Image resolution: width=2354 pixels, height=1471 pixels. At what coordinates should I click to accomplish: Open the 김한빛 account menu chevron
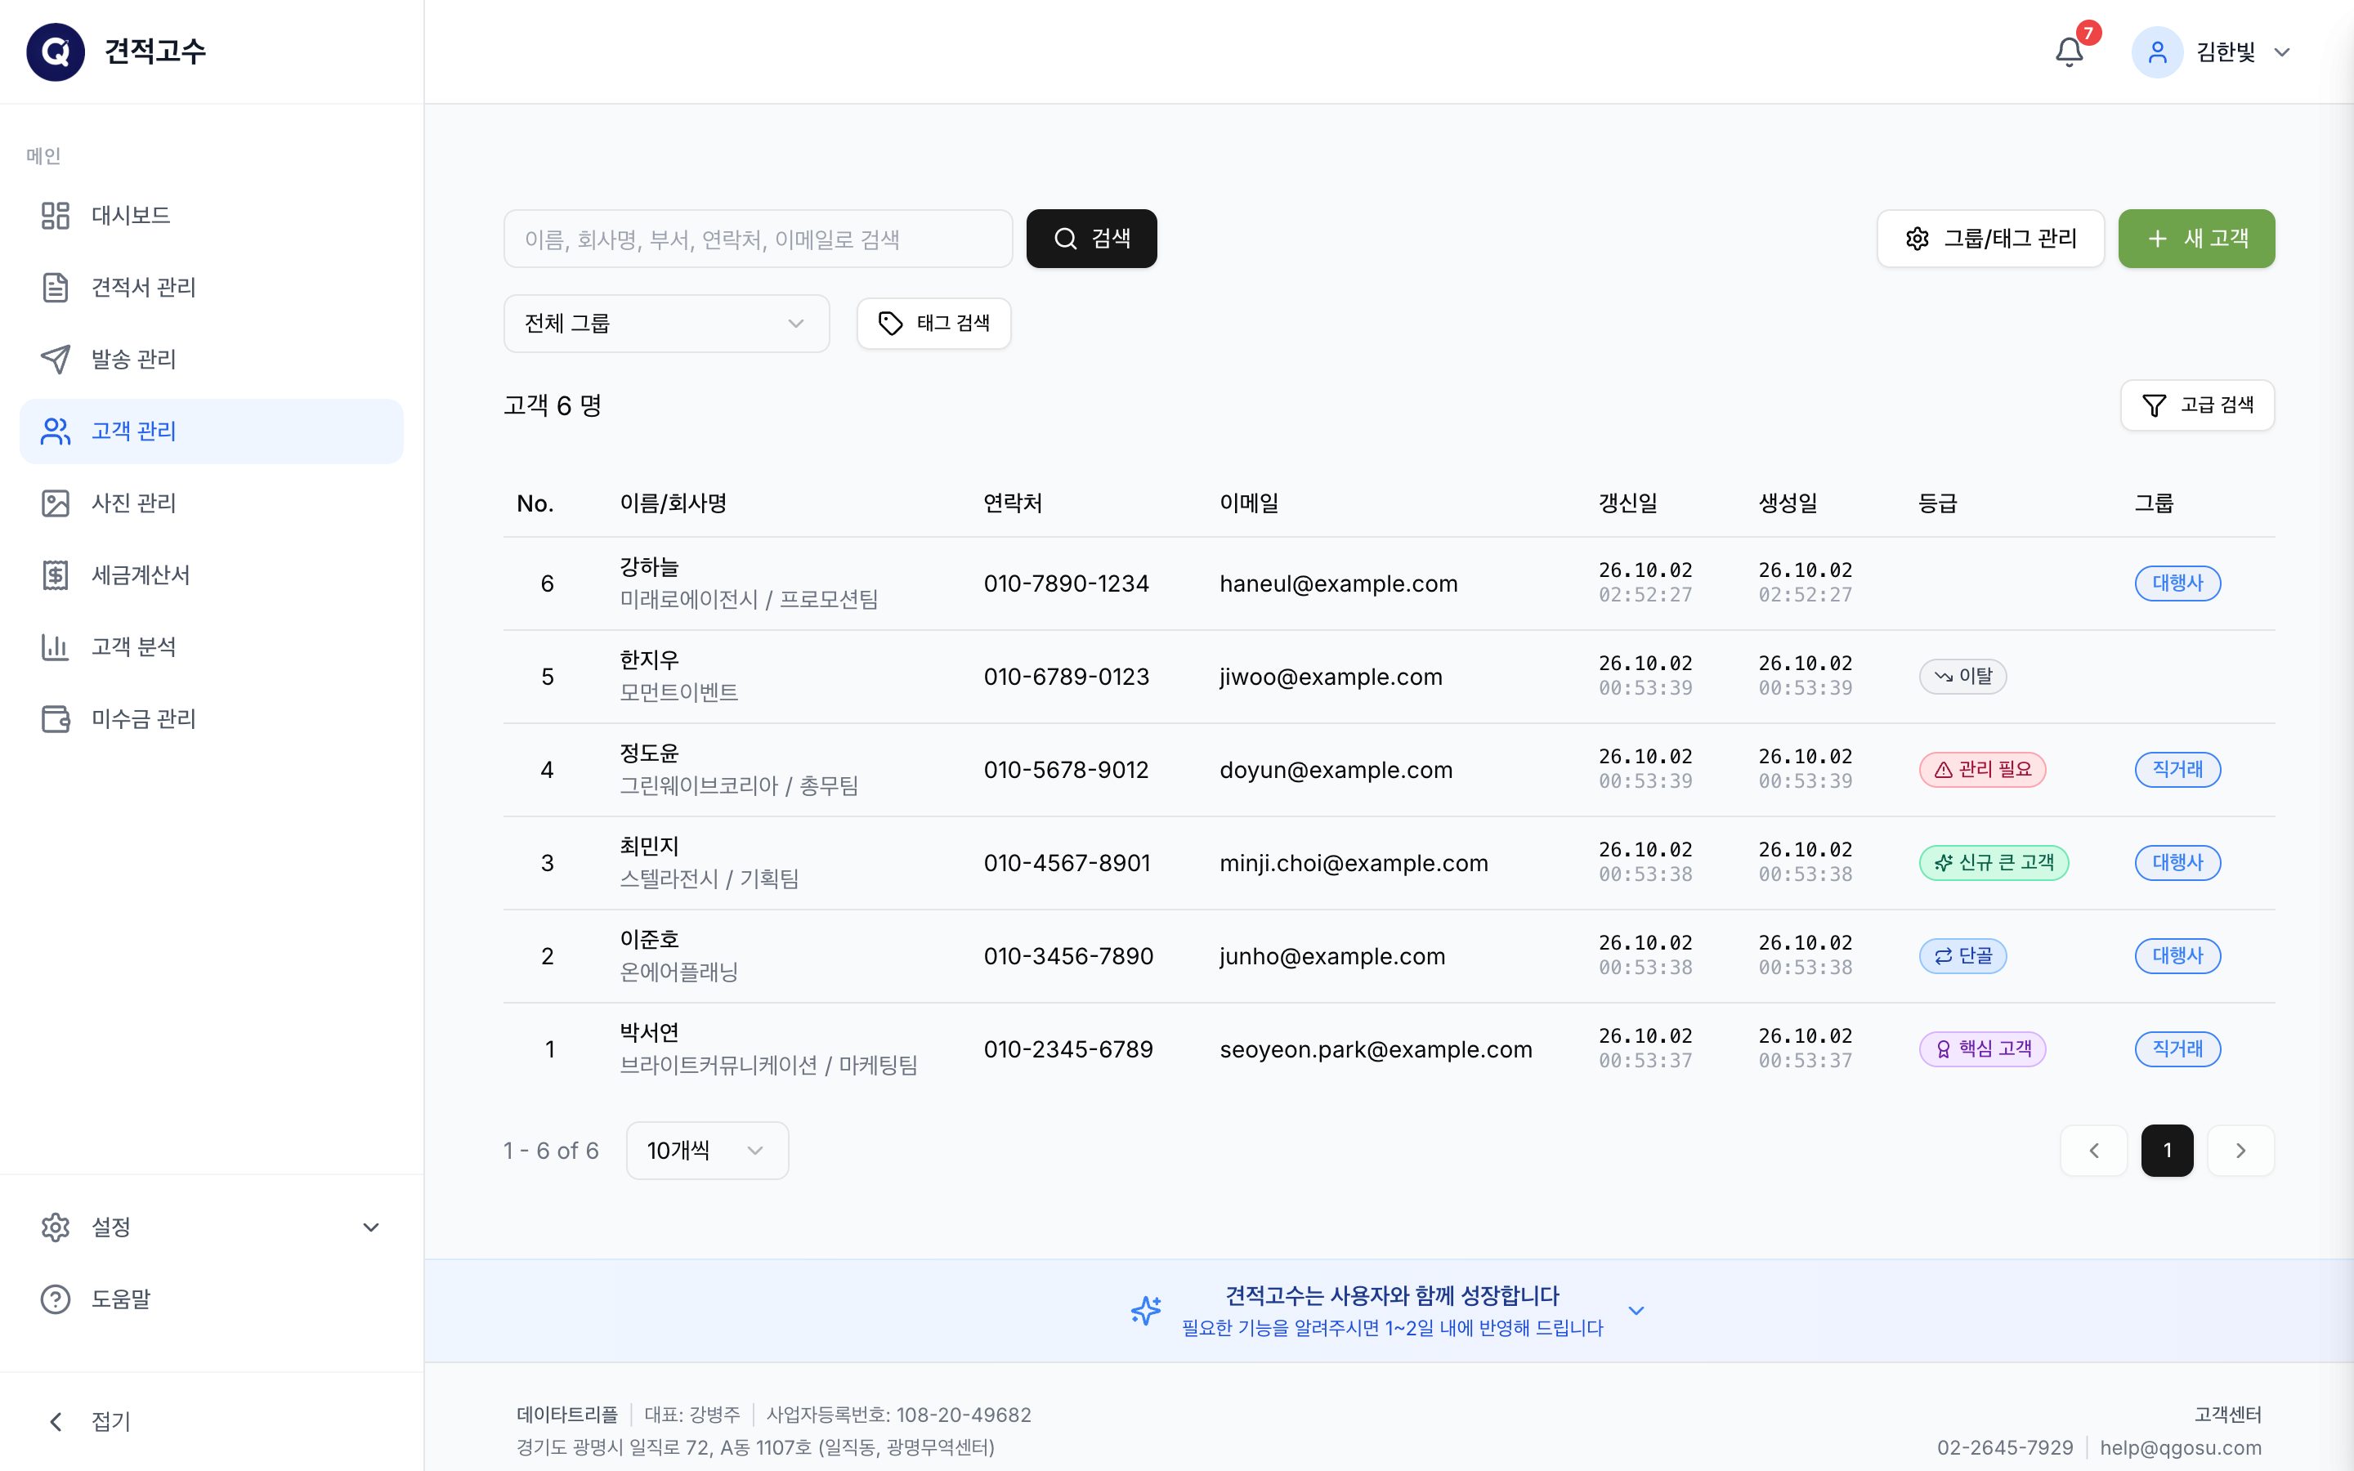(2282, 52)
